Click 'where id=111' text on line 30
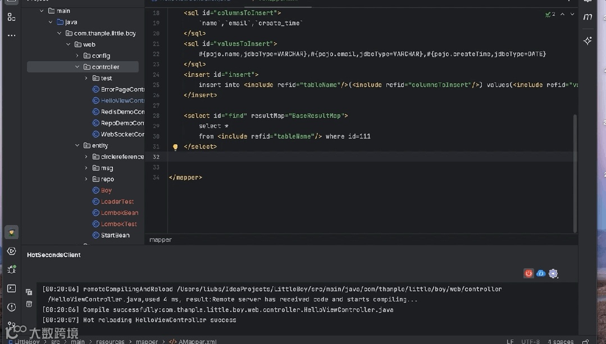The image size is (606, 344). click(x=348, y=136)
